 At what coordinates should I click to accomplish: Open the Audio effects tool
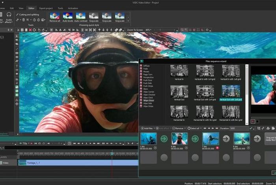click(8, 17)
